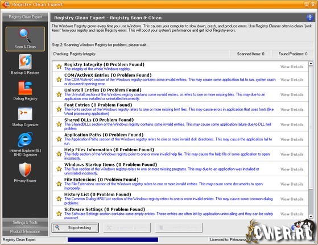
Task: Select the History List heading
Action: [97, 194]
